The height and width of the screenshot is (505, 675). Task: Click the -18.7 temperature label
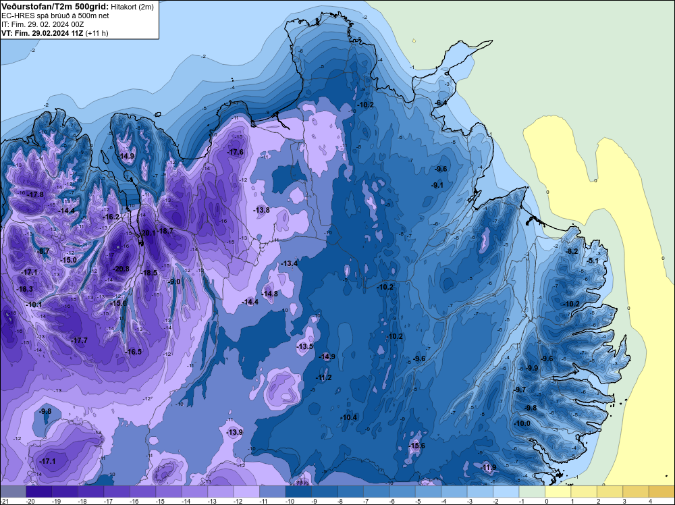coord(165,231)
